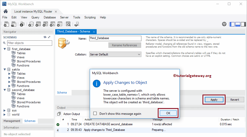Screen dimensions: 247x137
Task: Open the Server menu
Action: click(64, 17)
